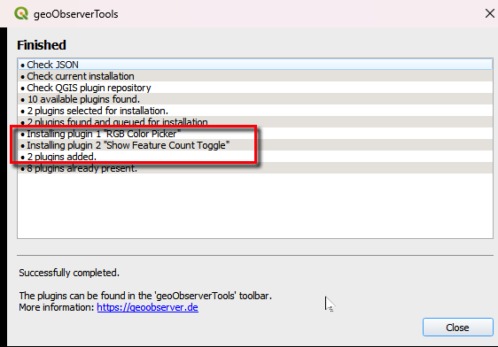The width and height of the screenshot is (498, 347).
Task: Select the '8 plugins already present.' entry
Action: [255, 168]
